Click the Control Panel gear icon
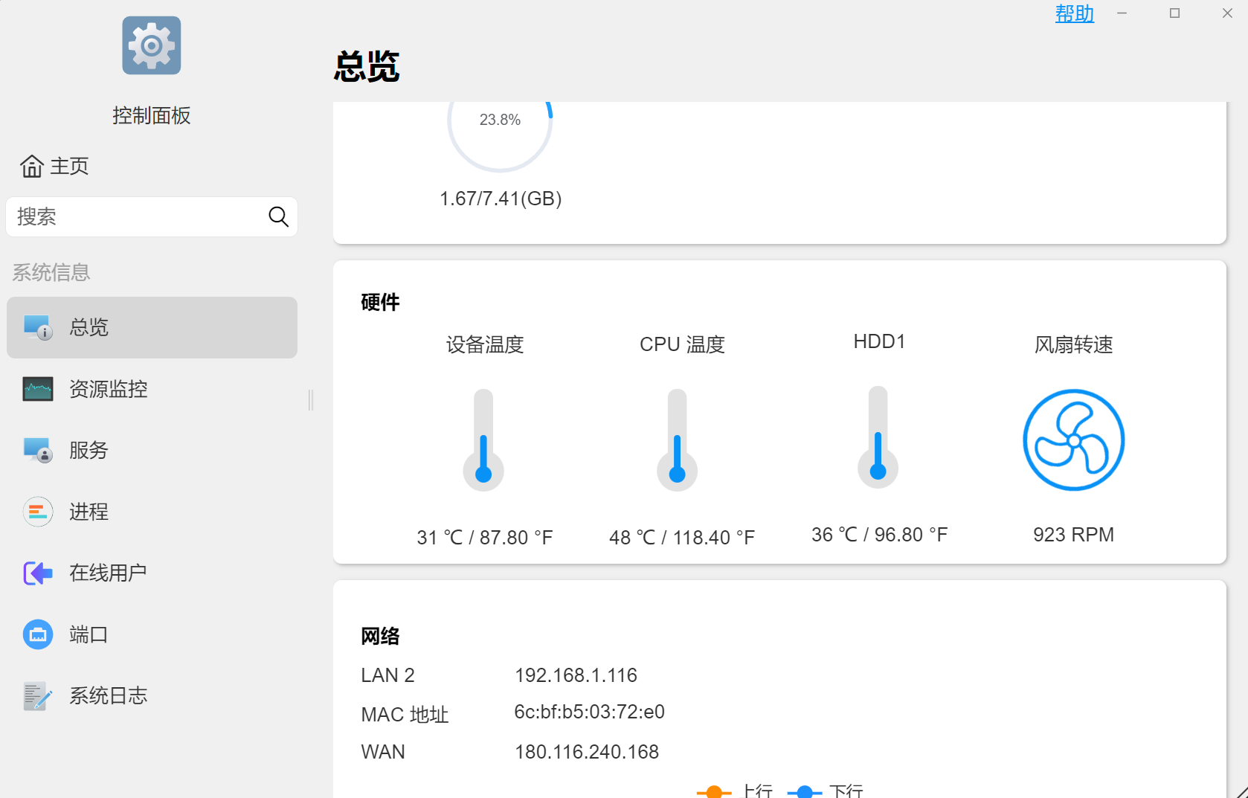Image resolution: width=1248 pixels, height=798 pixels. [152, 45]
